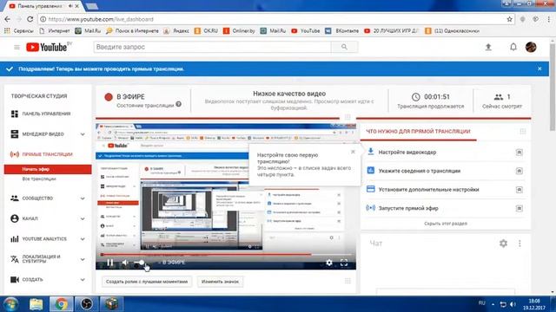Toggle the 'Укажите сведения о трансляции' task checkbox
556x312 pixels.
pos(520,171)
